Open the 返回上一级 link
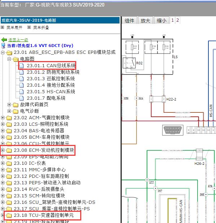Screen dimensions: 216x223 point(18,40)
